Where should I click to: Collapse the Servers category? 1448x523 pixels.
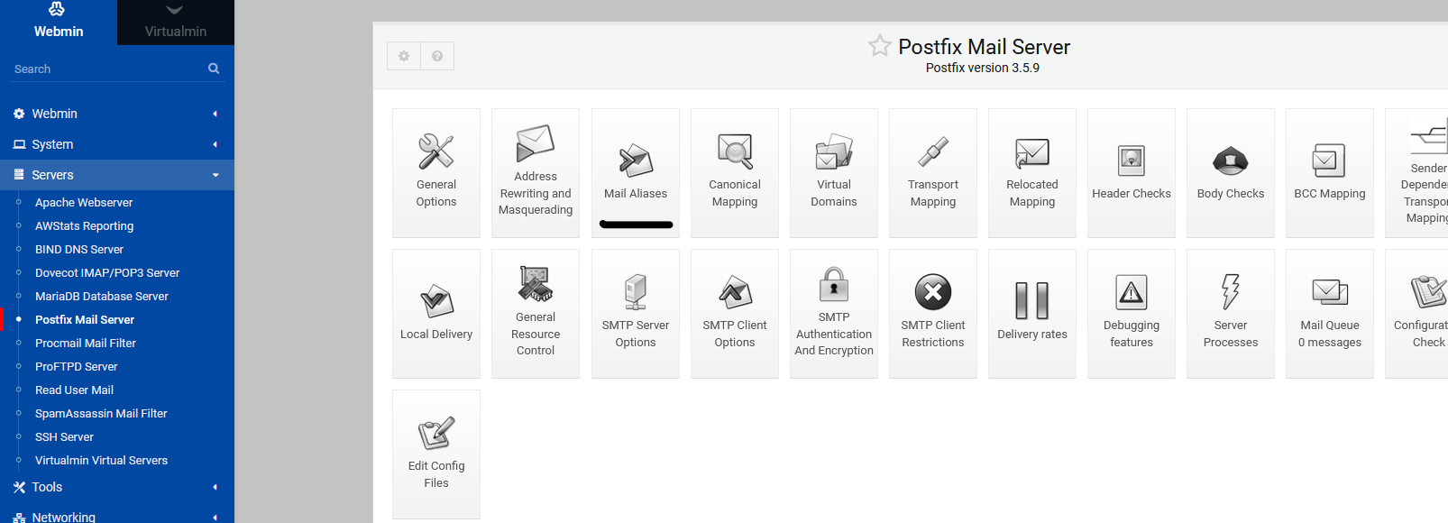[117, 175]
